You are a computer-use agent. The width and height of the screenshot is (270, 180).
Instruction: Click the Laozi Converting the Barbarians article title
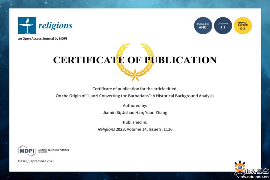point(135,96)
